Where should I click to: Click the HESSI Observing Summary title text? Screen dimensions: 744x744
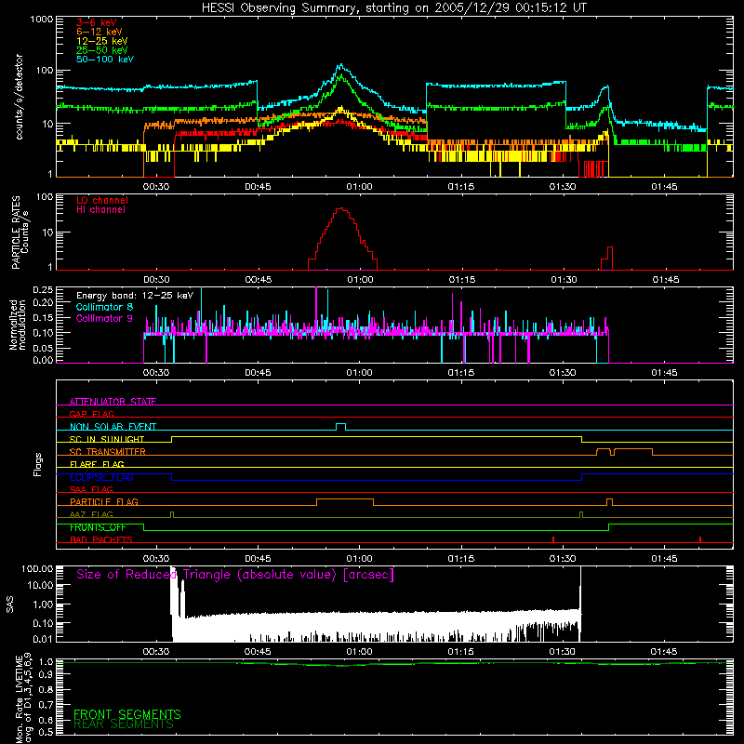pyautogui.click(x=394, y=8)
